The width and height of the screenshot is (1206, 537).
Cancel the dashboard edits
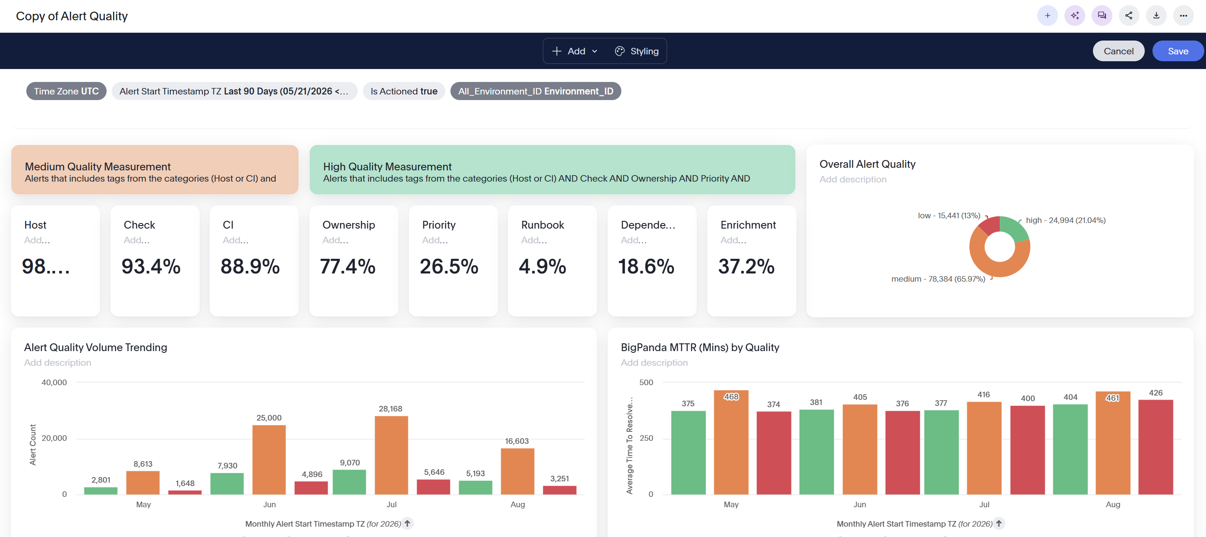pyautogui.click(x=1118, y=51)
